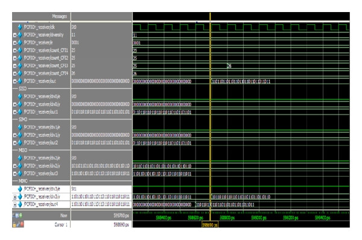Click the Cursor 1 label
The image size is (362, 240).
(x=61, y=224)
